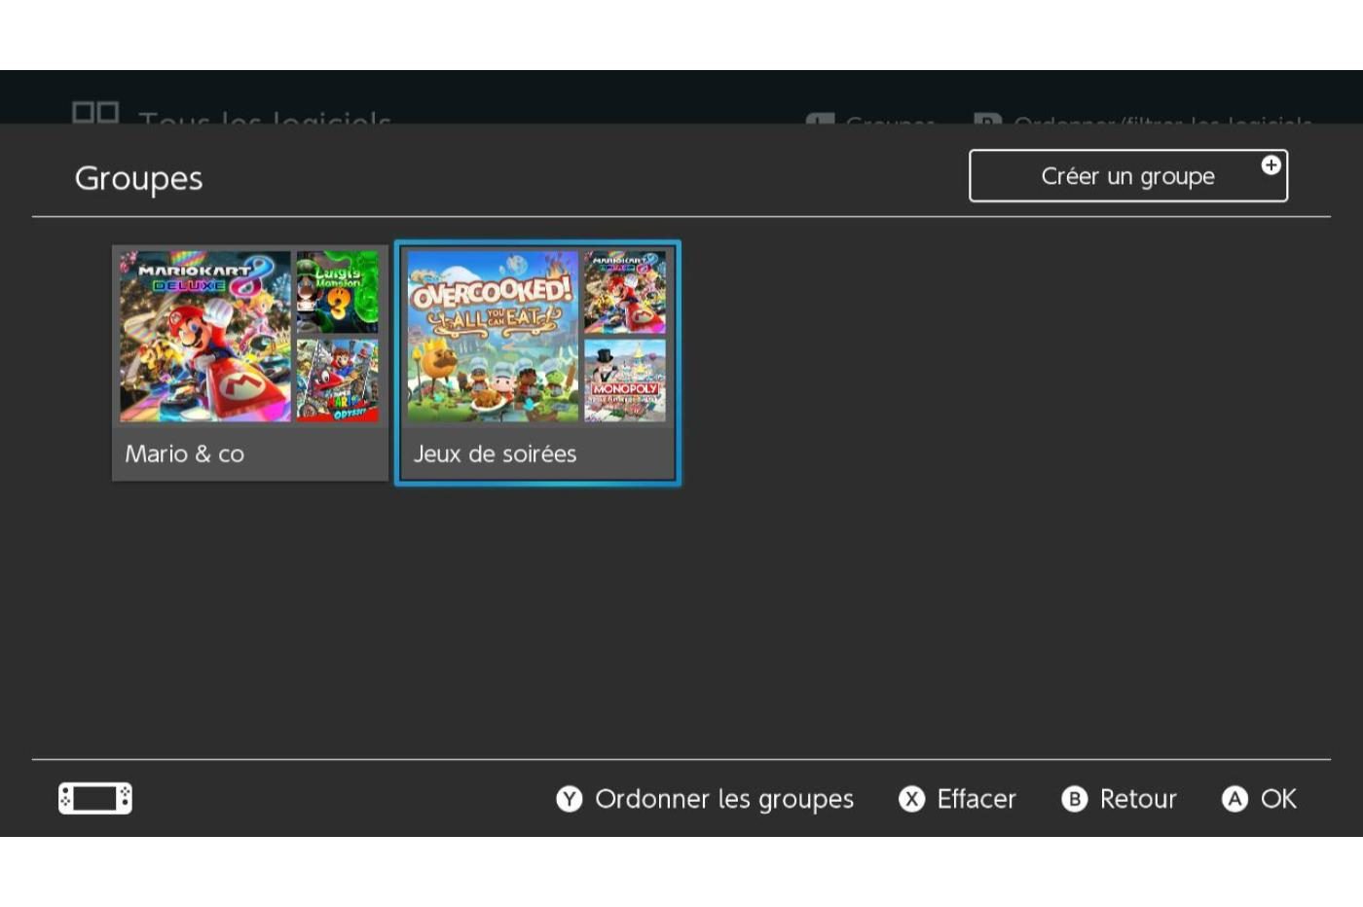Click the Groupes heading

point(139,179)
